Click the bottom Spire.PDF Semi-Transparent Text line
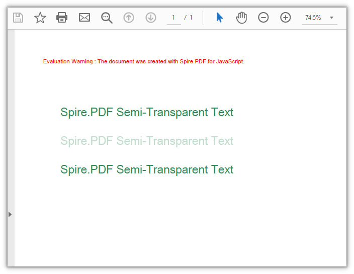This screenshot has width=354, height=274. pyautogui.click(x=147, y=169)
